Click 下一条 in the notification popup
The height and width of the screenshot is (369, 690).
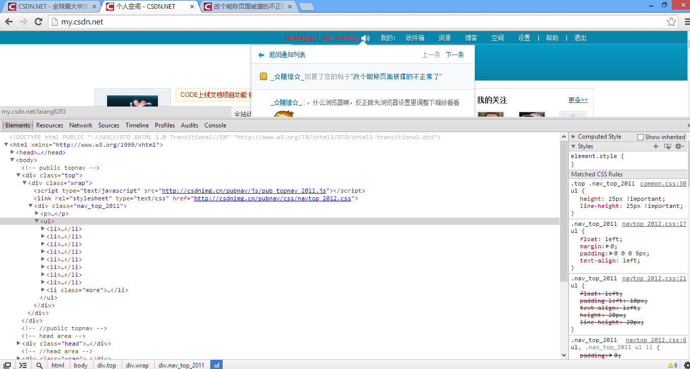(x=455, y=55)
